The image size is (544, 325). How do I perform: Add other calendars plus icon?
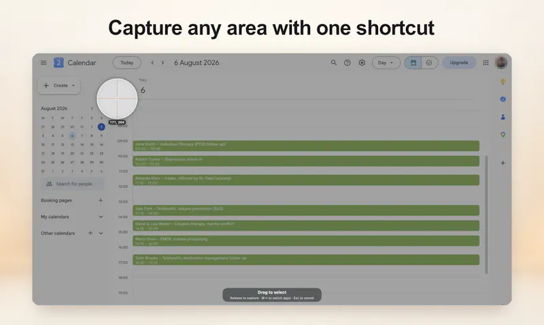pyautogui.click(x=90, y=233)
